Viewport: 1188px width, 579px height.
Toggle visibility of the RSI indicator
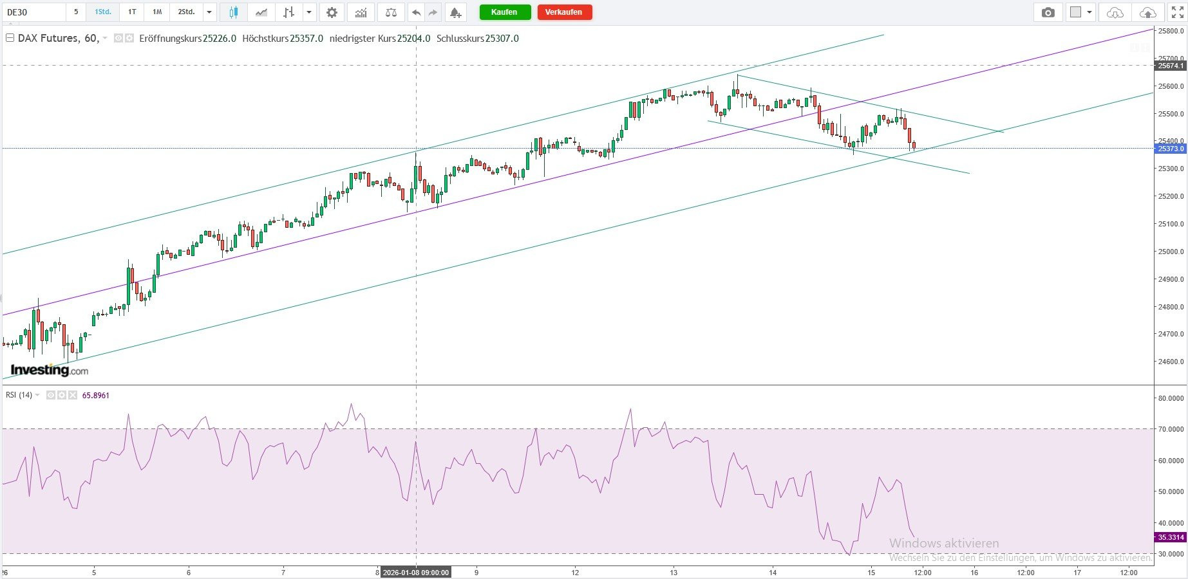(x=51, y=395)
